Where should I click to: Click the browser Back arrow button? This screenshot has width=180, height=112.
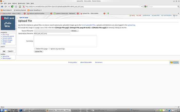pyautogui.click(x=2, y=6)
